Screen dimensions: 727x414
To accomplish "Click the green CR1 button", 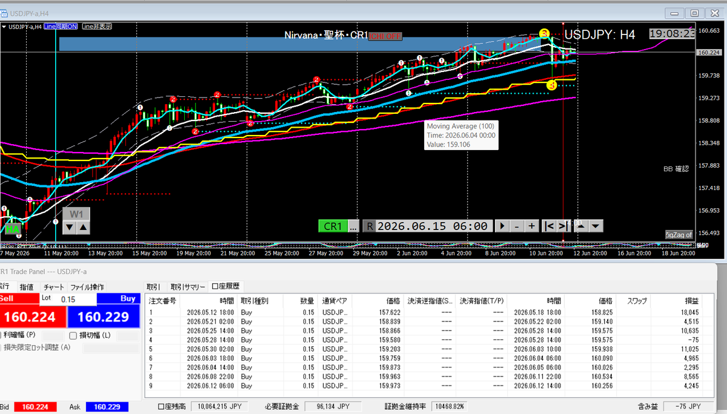I will [x=333, y=226].
